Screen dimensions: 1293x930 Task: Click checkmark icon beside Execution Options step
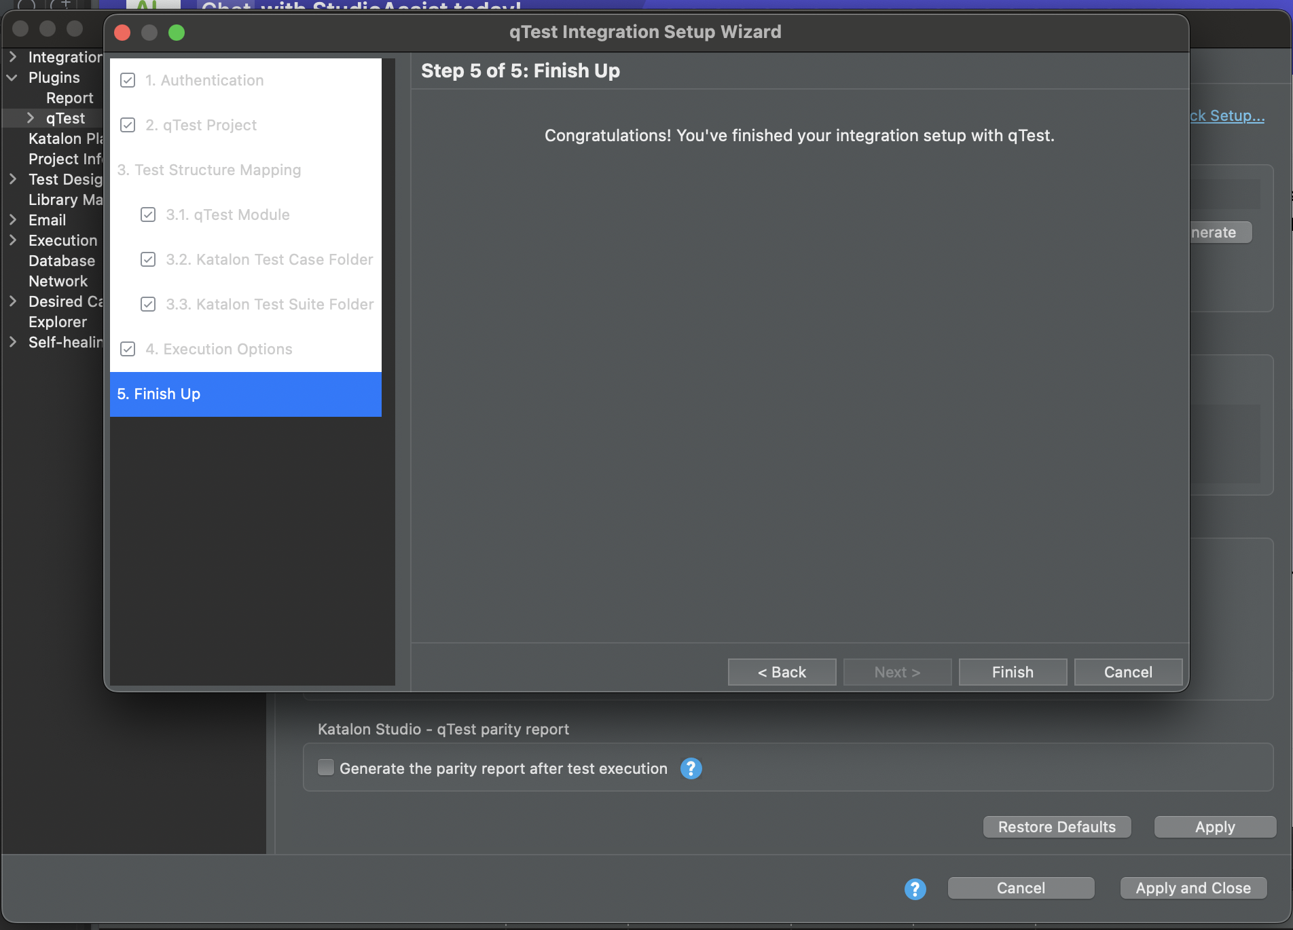pyautogui.click(x=128, y=349)
